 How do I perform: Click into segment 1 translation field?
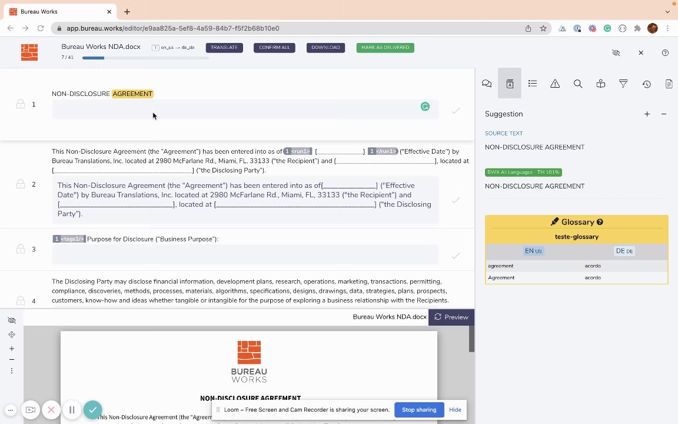tap(245, 110)
